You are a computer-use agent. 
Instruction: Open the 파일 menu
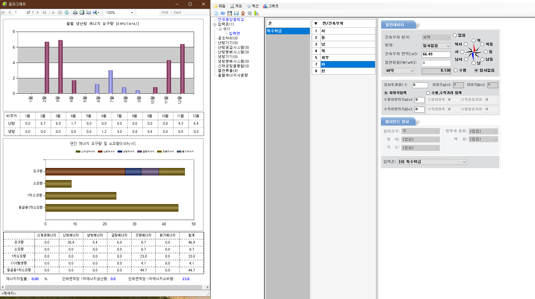[219, 6]
